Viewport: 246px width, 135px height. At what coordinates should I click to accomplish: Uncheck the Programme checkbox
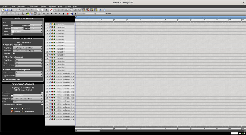click(12, 99)
